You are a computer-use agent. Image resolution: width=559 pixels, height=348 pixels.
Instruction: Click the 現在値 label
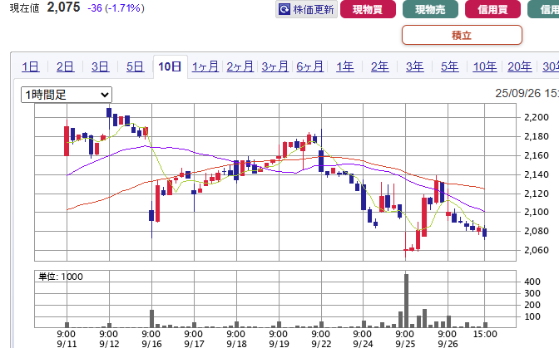coord(25,7)
